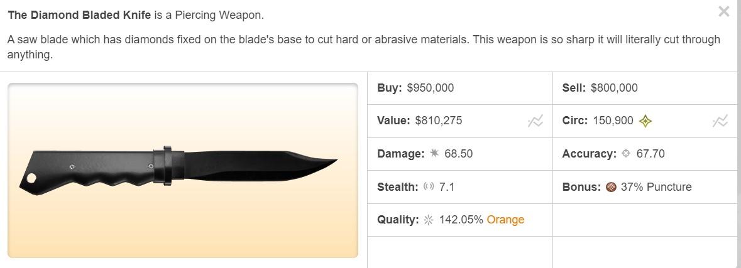Click the 37% Puncture bonus text
Screen dimensions: 741x268
tap(656, 187)
